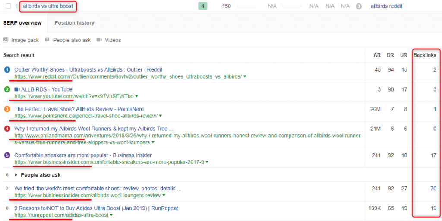This screenshot has height=221, width=442.
Task: Open the youtube.com watch URL
Action: pyautogui.click(x=74, y=96)
